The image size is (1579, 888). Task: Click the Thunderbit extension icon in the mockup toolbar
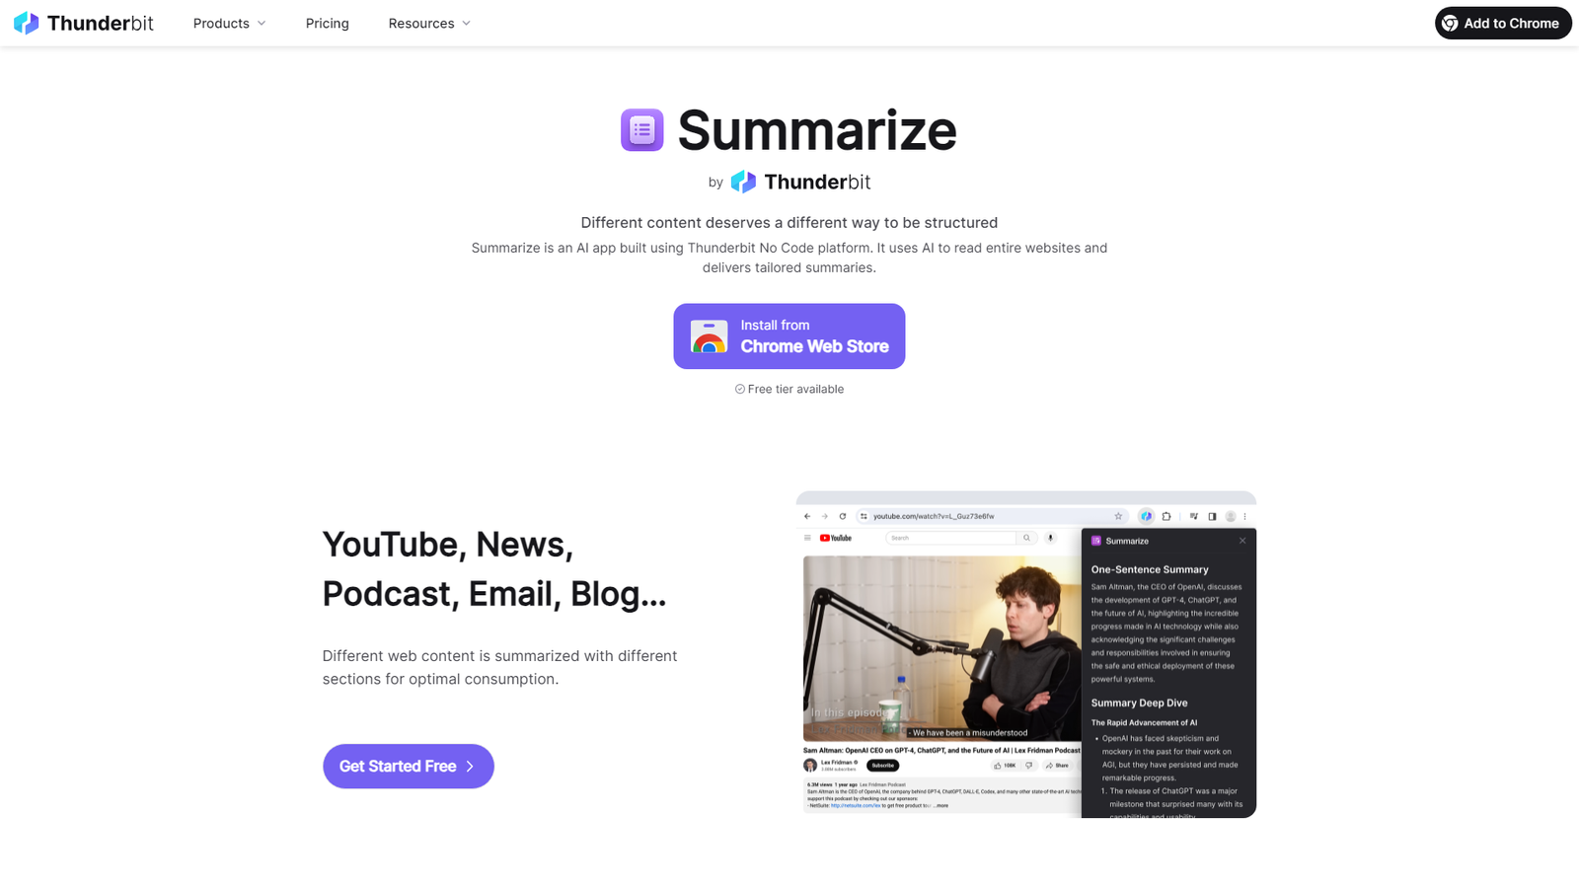[1146, 516]
